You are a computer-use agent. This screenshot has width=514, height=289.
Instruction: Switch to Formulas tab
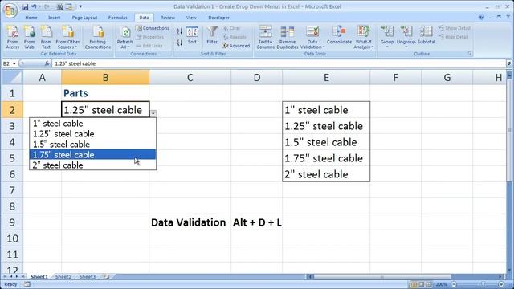coord(118,18)
